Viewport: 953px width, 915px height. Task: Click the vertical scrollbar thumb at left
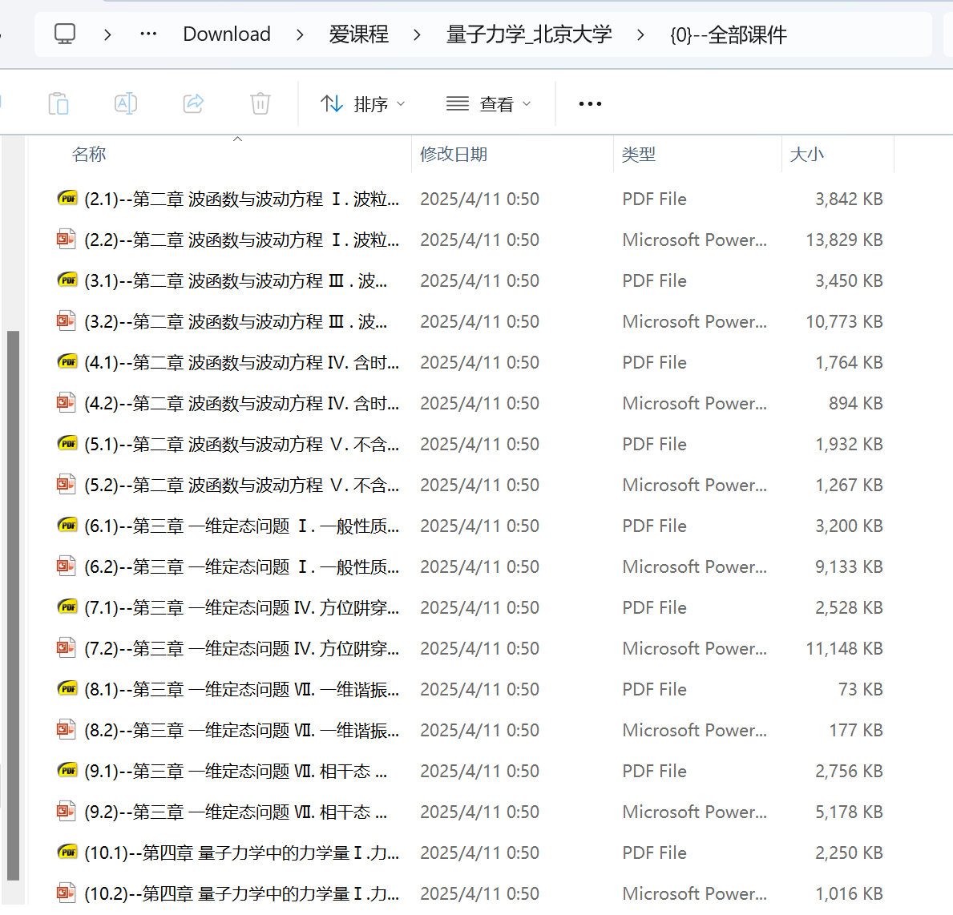14,605
